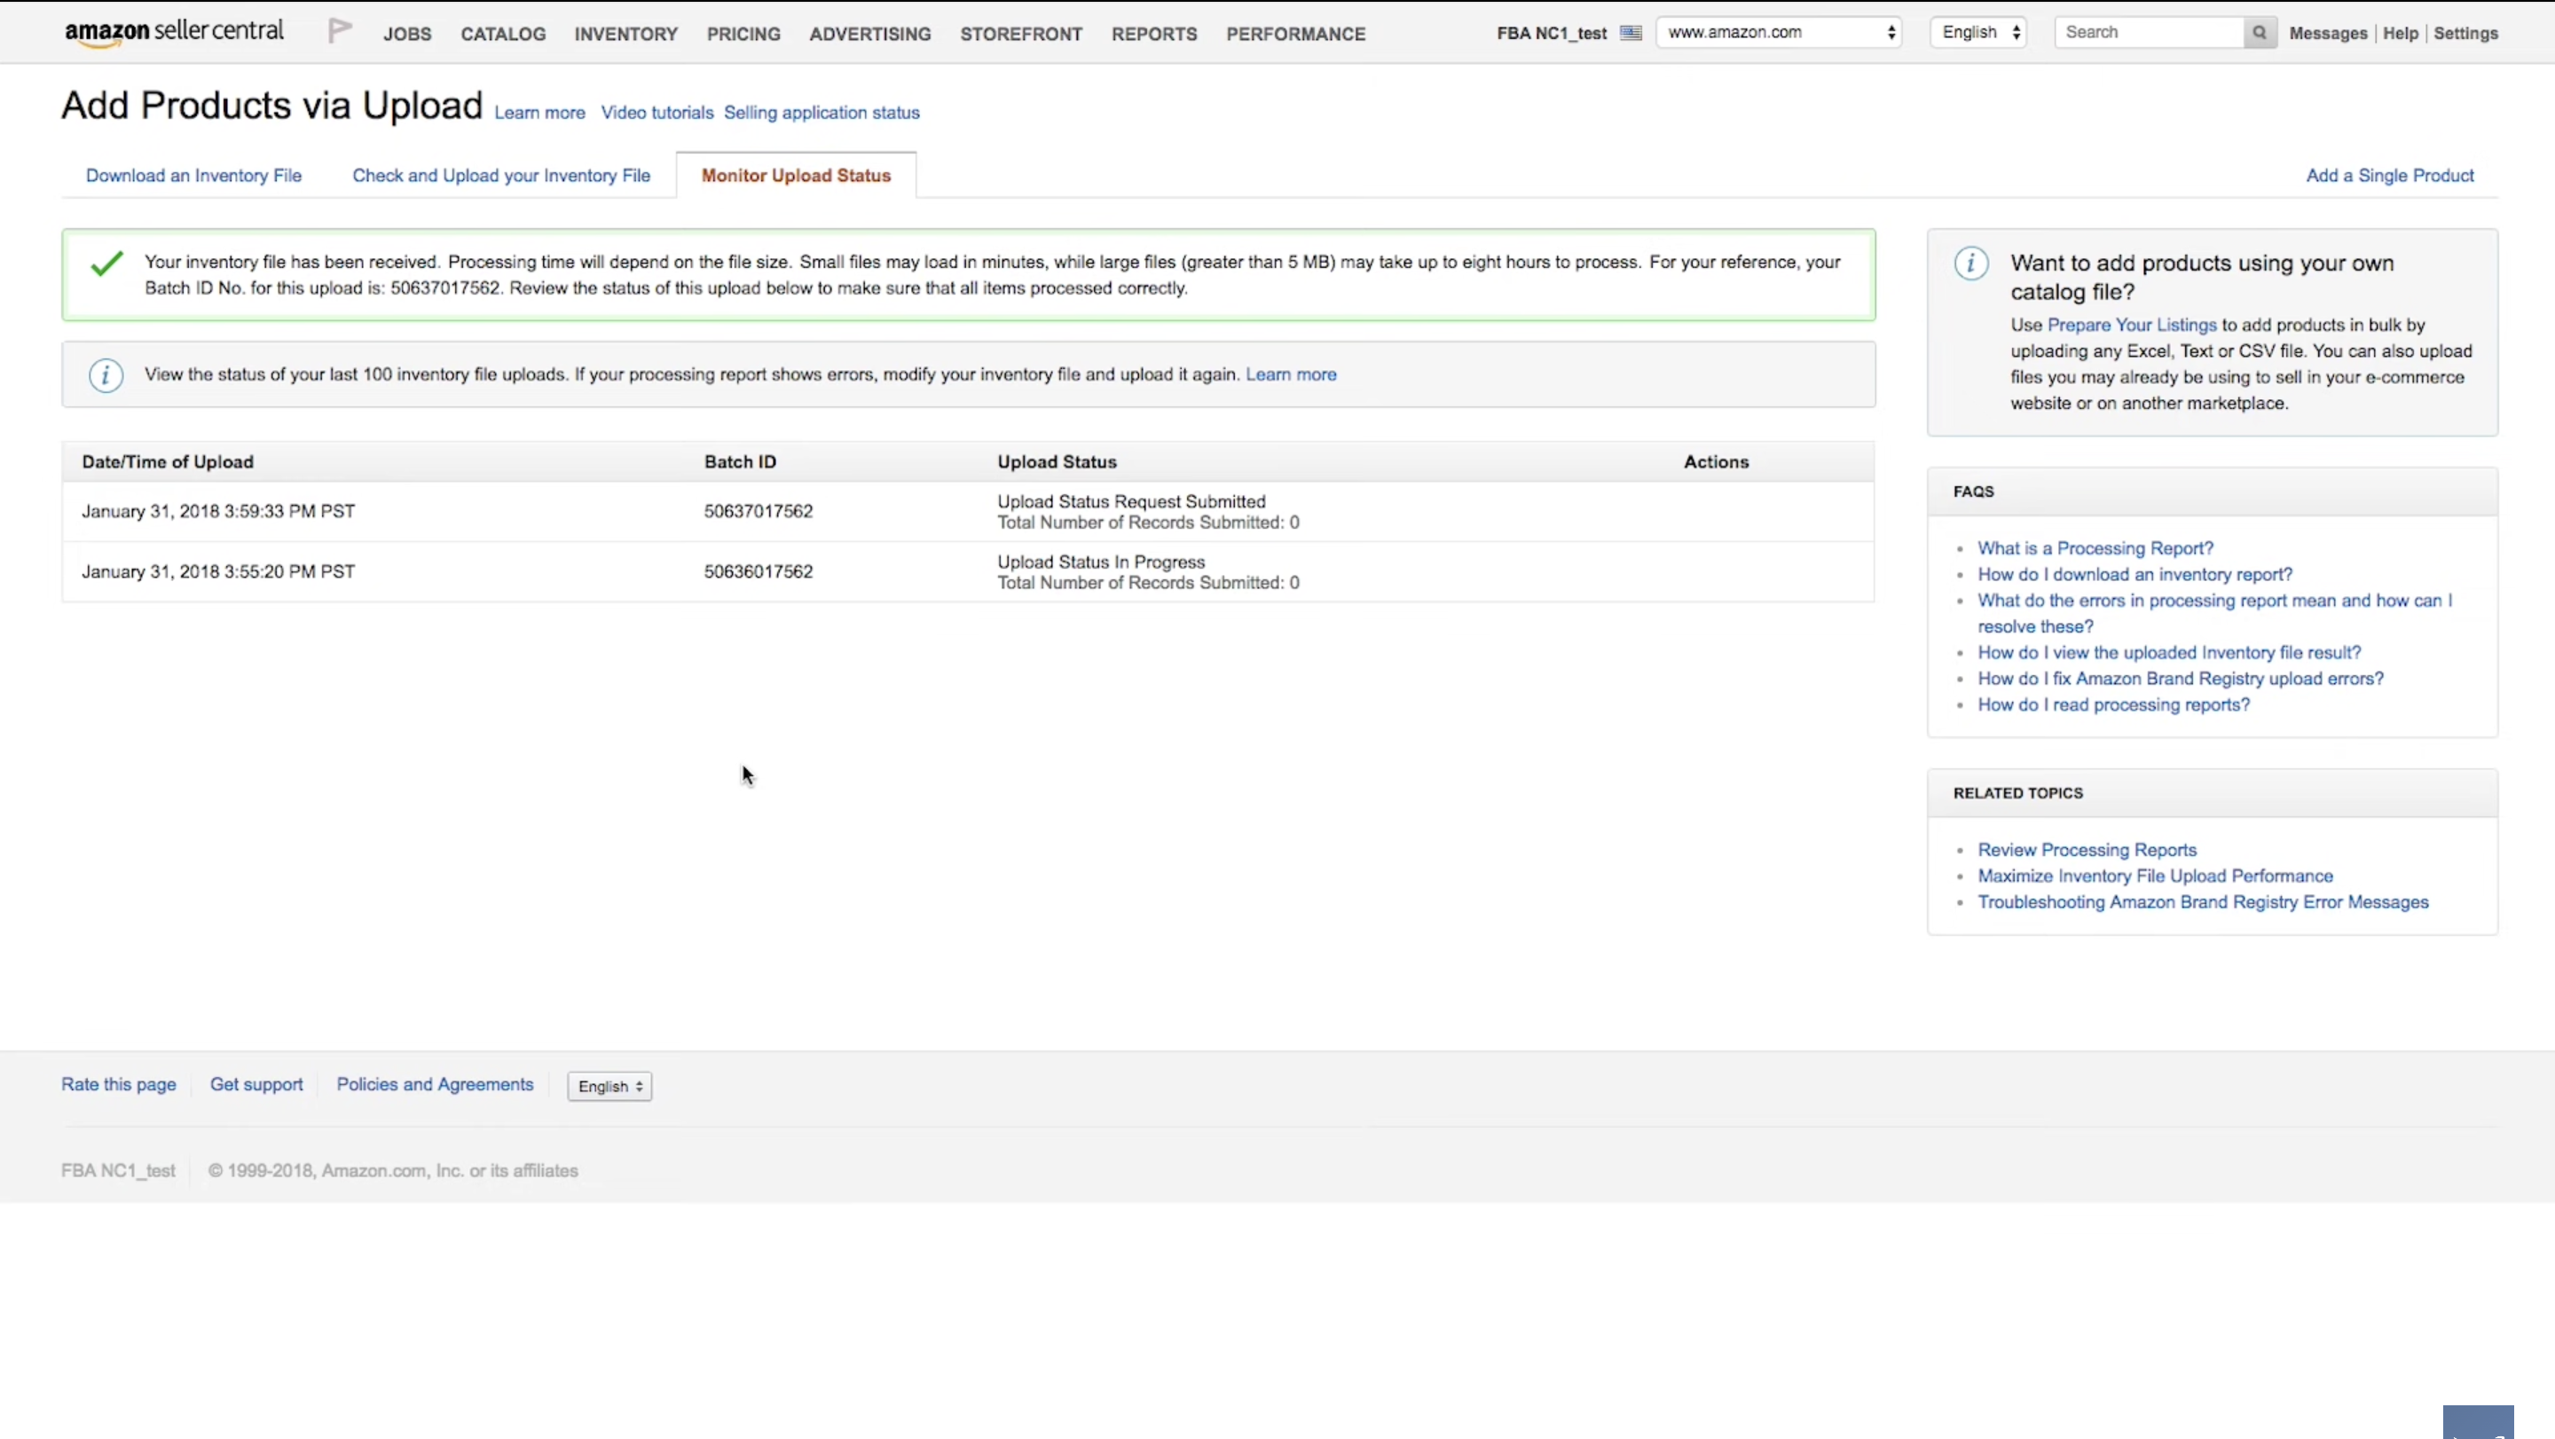This screenshot has width=2555, height=1439.
Task: Click the Upload Status column header
Action: tap(1057, 462)
